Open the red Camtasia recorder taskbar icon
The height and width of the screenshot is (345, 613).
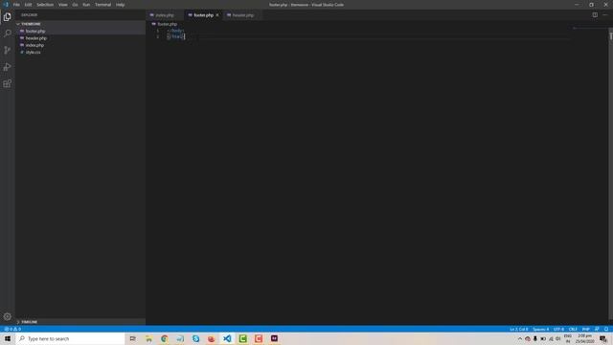259,338
